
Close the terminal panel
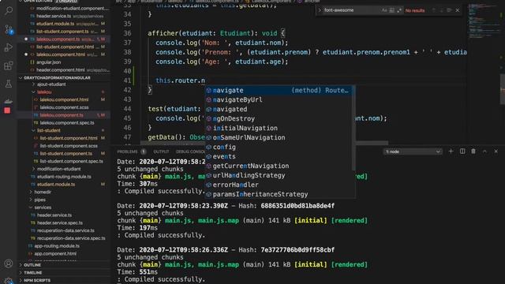pos(496,151)
